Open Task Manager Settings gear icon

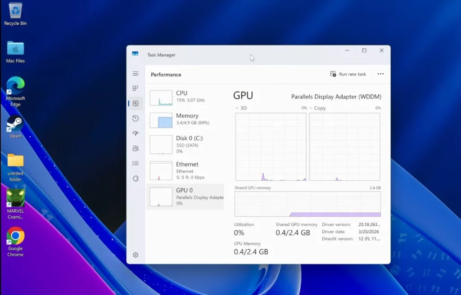[136, 255]
